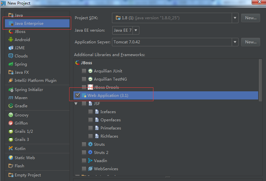Click the IntelliJ Platform Plugin icon

click(11, 80)
